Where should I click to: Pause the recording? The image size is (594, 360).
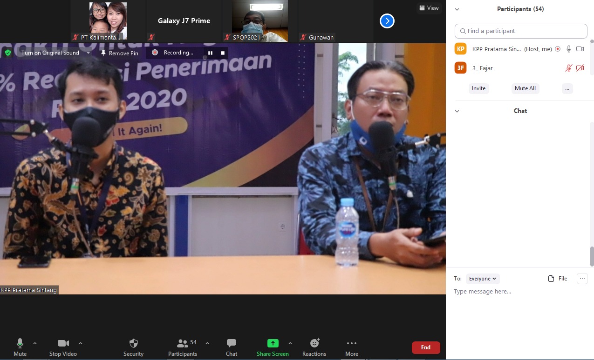coord(210,53)
